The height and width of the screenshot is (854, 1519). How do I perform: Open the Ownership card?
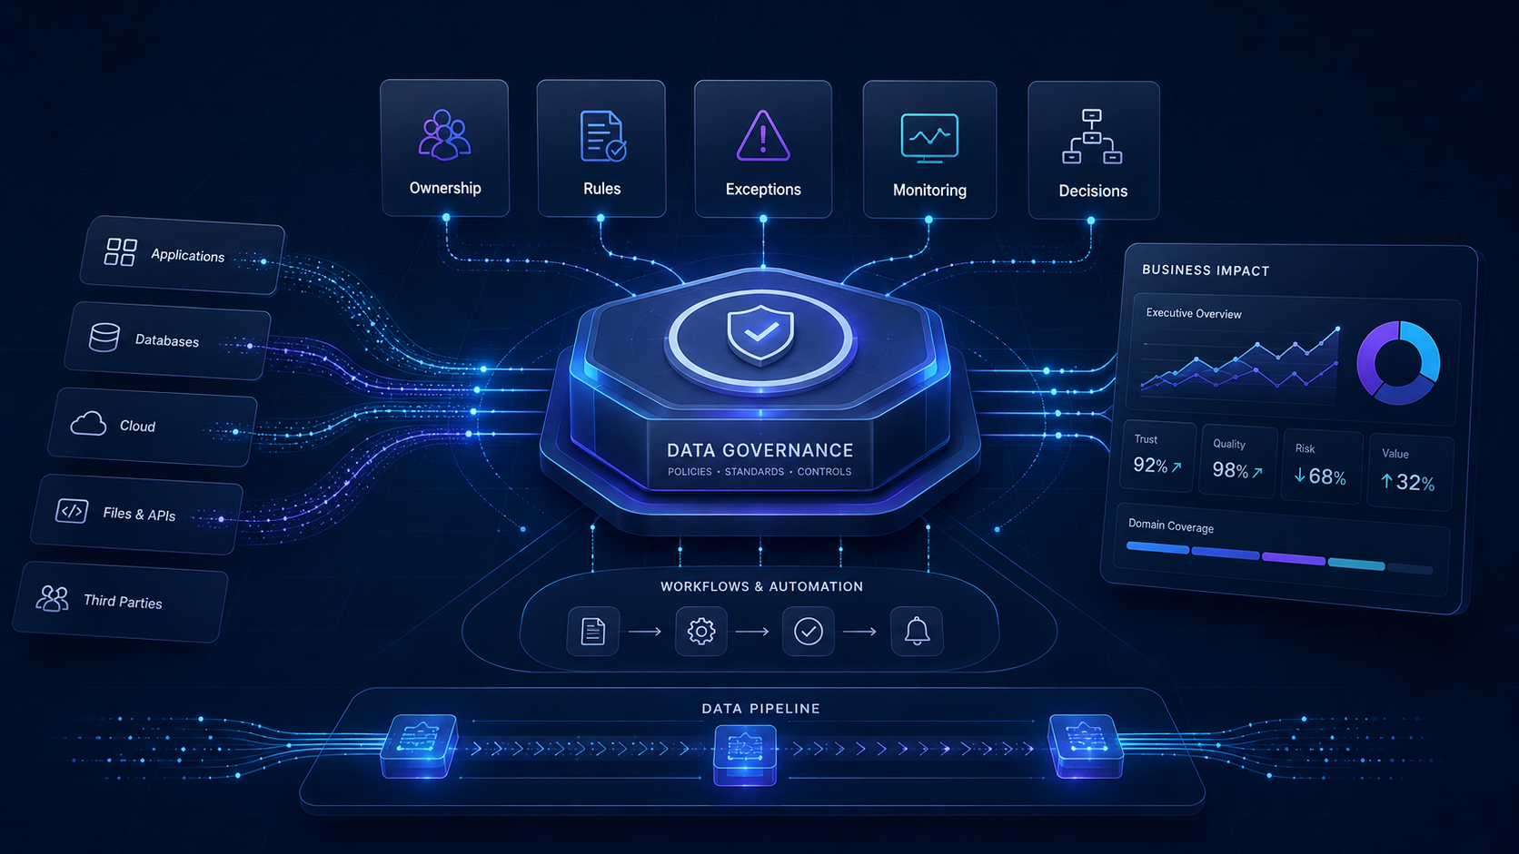[x=444, y=148]
